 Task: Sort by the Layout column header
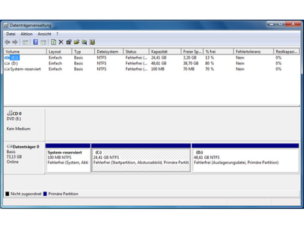[59, 52]
